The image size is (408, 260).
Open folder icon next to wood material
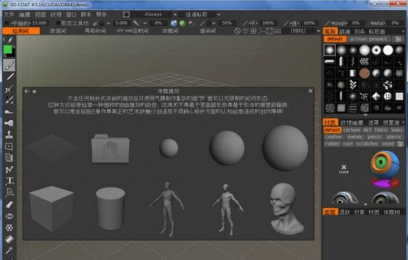coord(400,143)
